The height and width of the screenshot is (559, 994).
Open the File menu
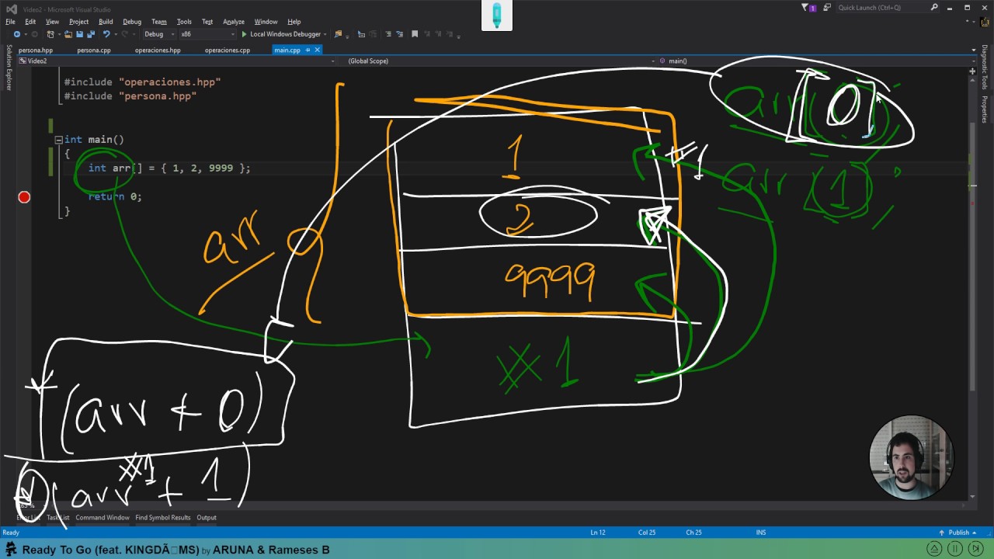pyautogui.click(x=10, y=22)
